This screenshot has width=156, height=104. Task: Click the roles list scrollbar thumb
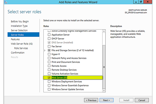click(x=104, y=67)
